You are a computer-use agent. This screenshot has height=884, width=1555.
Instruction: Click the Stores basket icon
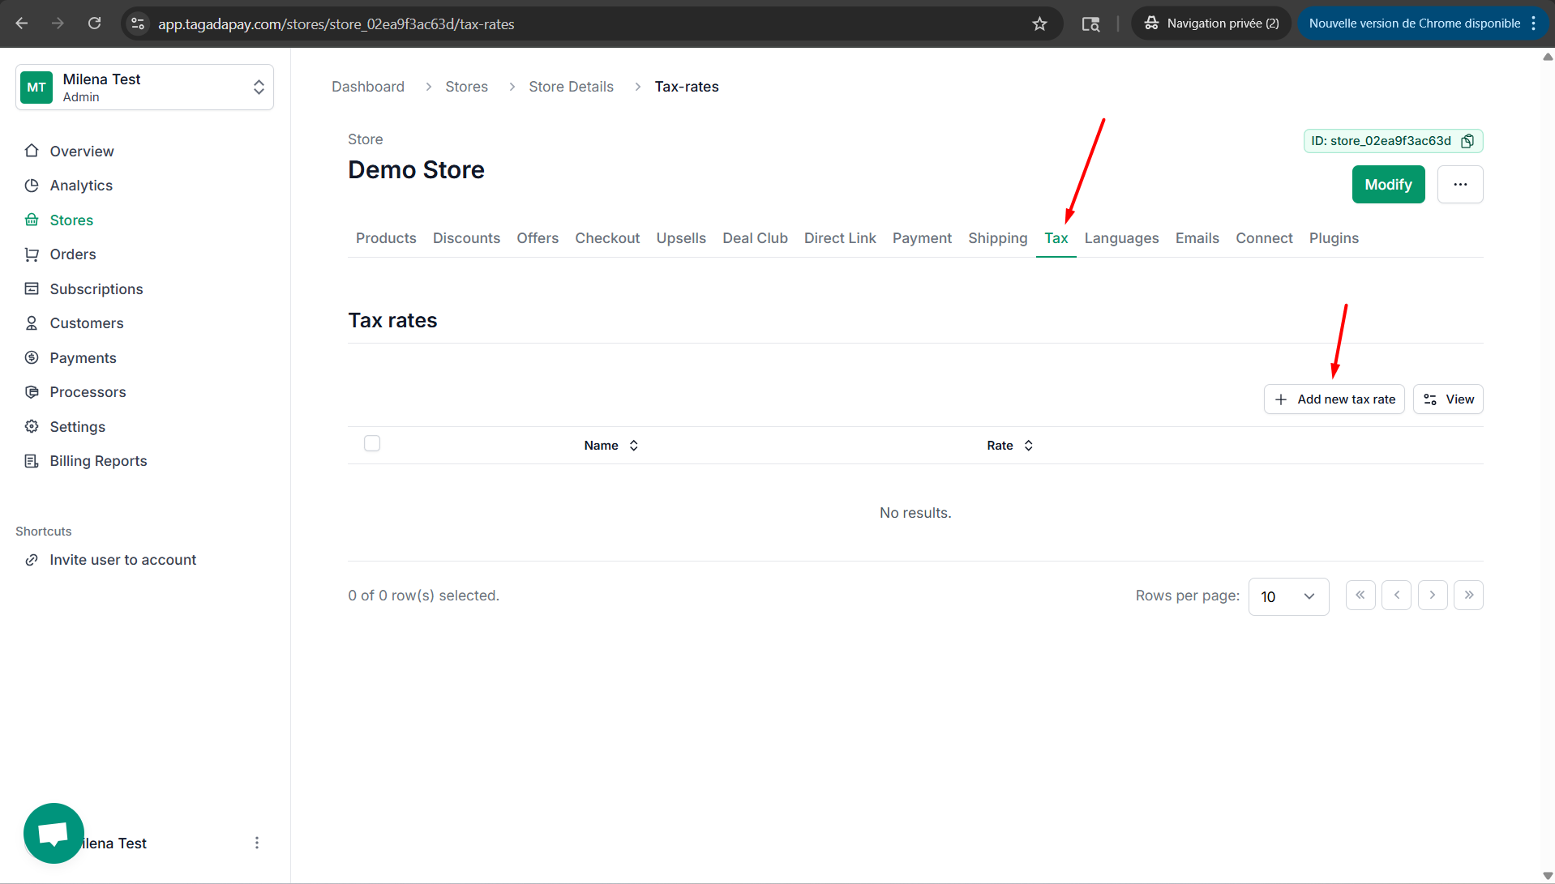click(32, 220)
